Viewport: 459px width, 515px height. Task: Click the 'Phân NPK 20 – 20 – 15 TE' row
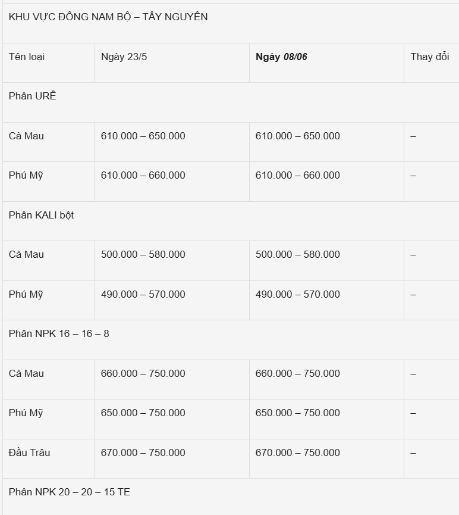coord(70,492)
